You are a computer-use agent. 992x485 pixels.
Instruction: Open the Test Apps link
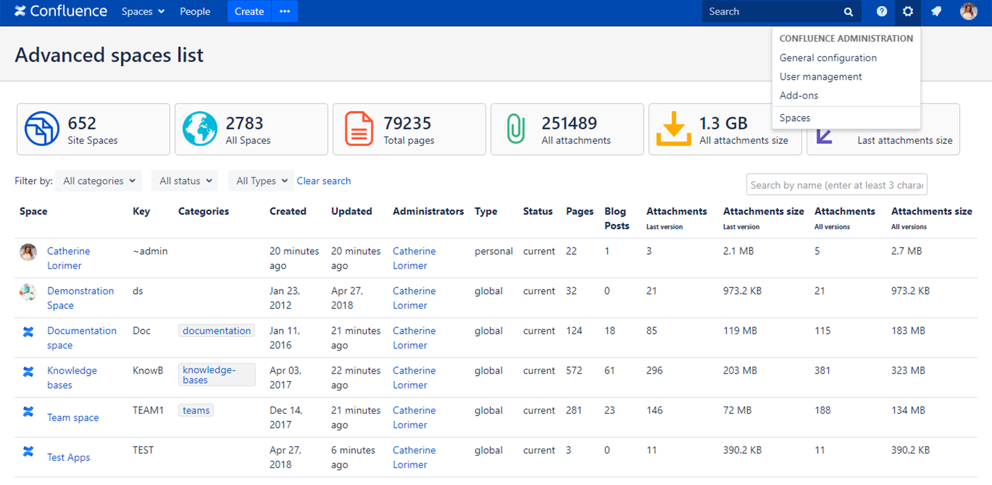68,458
